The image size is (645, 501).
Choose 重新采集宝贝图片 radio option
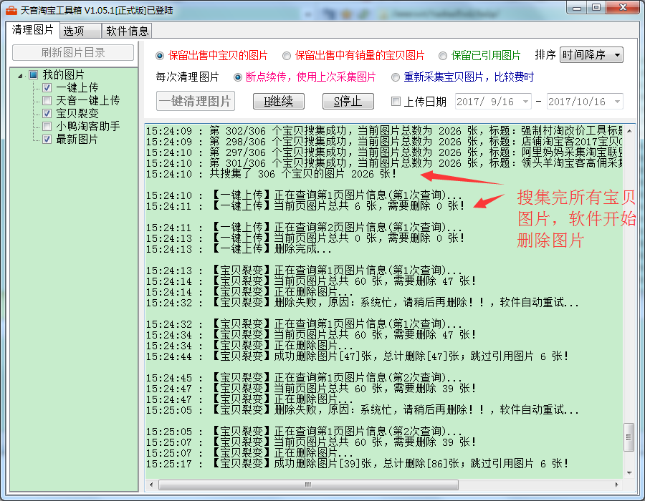[x=396, y=77]
